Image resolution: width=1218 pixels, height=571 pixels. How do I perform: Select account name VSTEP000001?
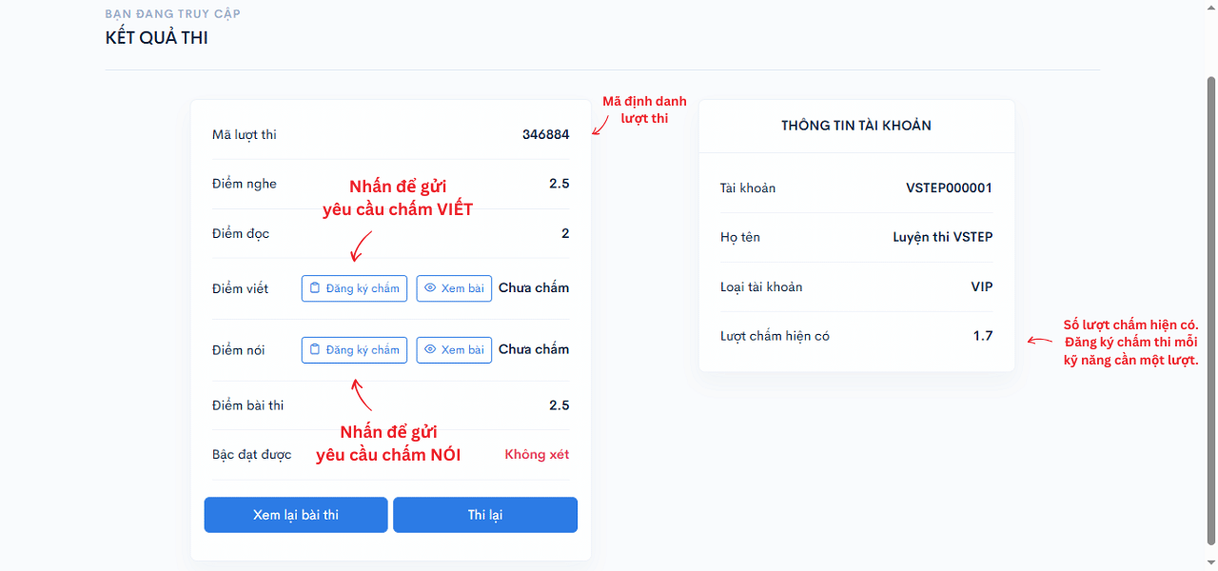pos(949,188)
